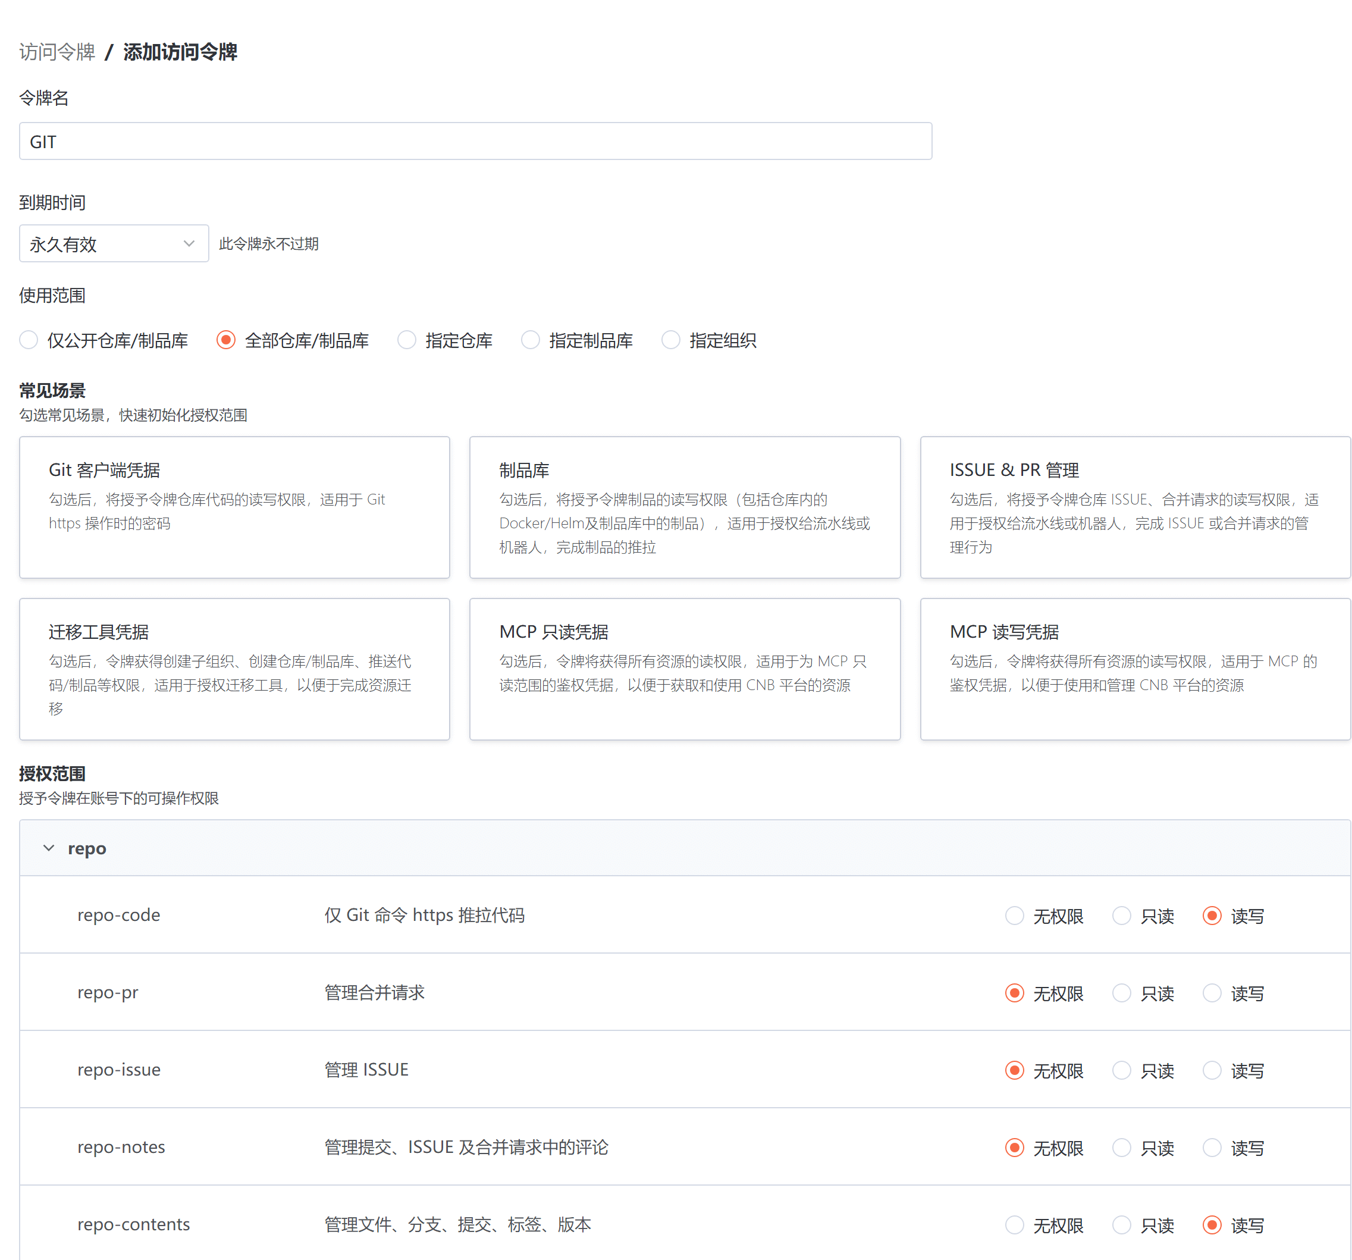The image size is (1352, 1260).
Task: Choose the 制品库 scenario card
Action: tap(684, 507)
